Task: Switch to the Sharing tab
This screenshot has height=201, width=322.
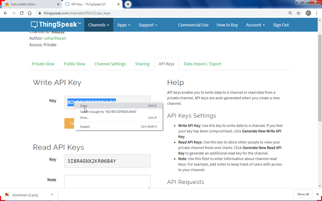Action: [x=142, y=64]
